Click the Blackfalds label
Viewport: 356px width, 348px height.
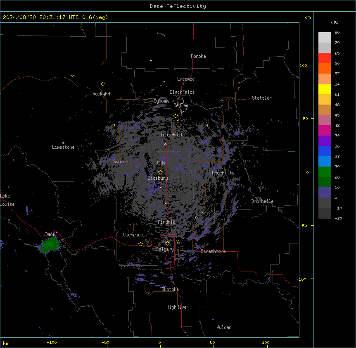click(182, 92)
